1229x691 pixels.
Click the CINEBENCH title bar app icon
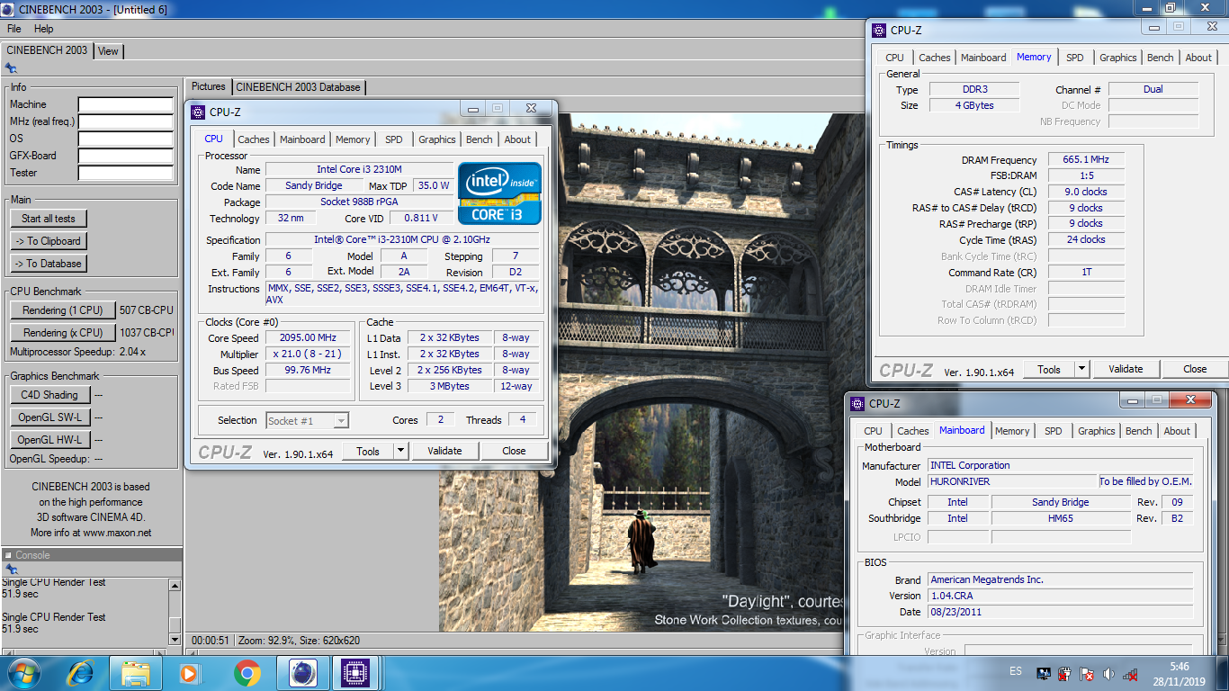[x=8, y=9]
